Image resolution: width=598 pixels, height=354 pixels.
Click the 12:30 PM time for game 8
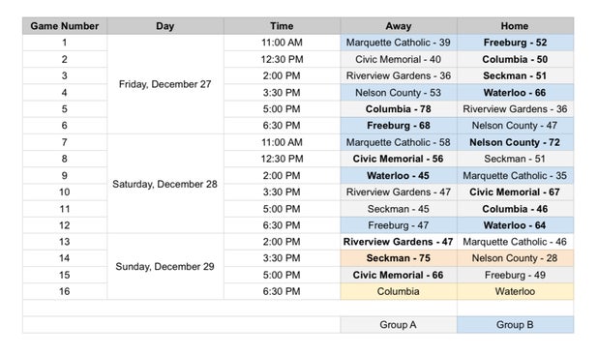point(282,159)
